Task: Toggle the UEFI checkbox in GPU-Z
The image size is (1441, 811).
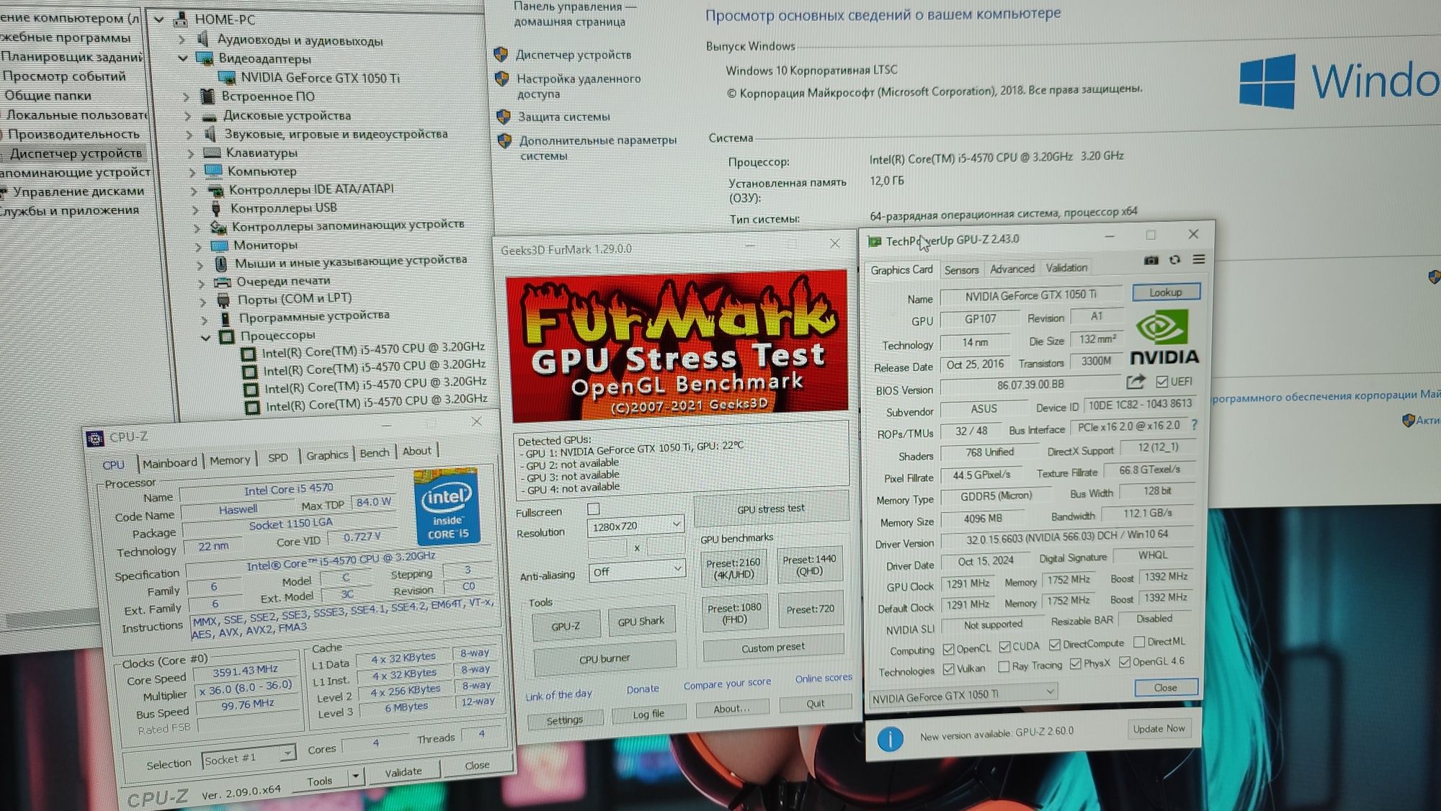Action: [1161, 381]
